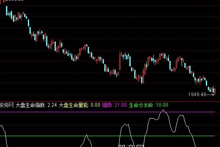The height and width of the screenshot is (147, 220).
Task: Click the 股旁网 text beside the indicator labels
Action: [7, 105]
